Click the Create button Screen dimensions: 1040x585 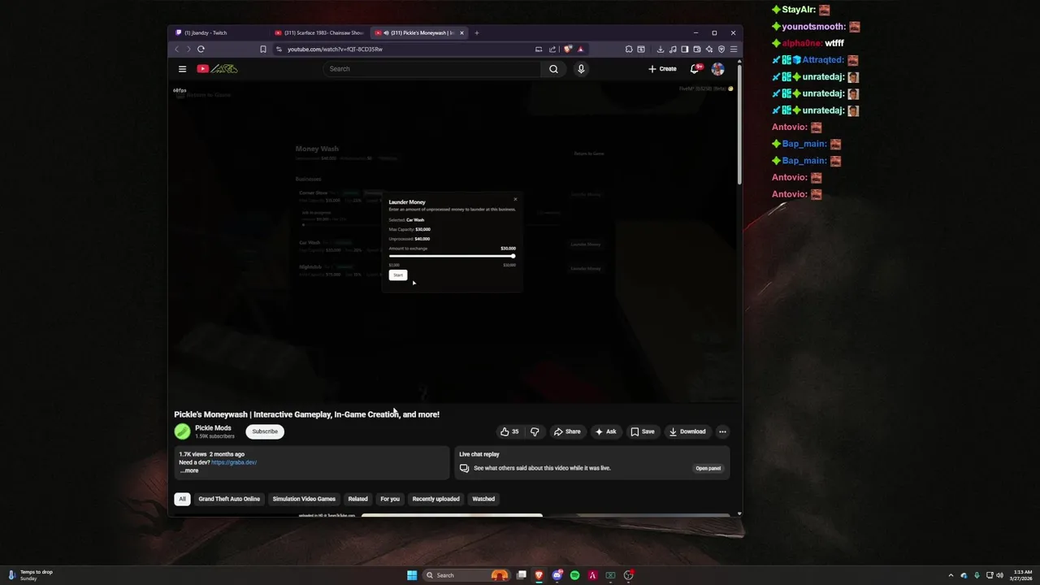pos(662,69)
